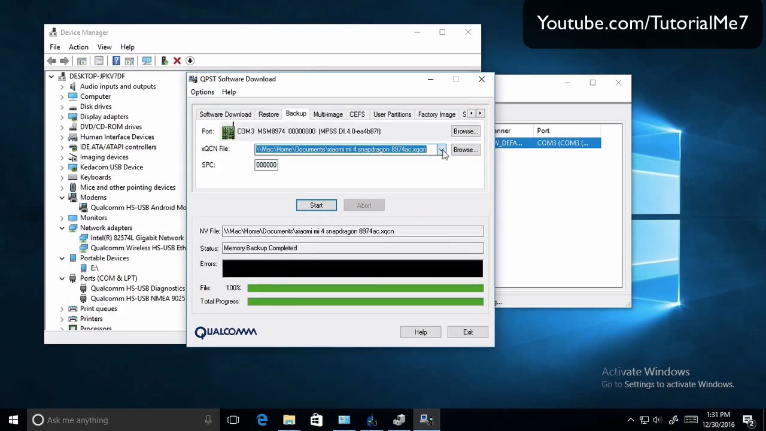The width and height of the screenshot is (766, 431).
Task: Click the Windows Start button
Action: click(x=13, y=420)
